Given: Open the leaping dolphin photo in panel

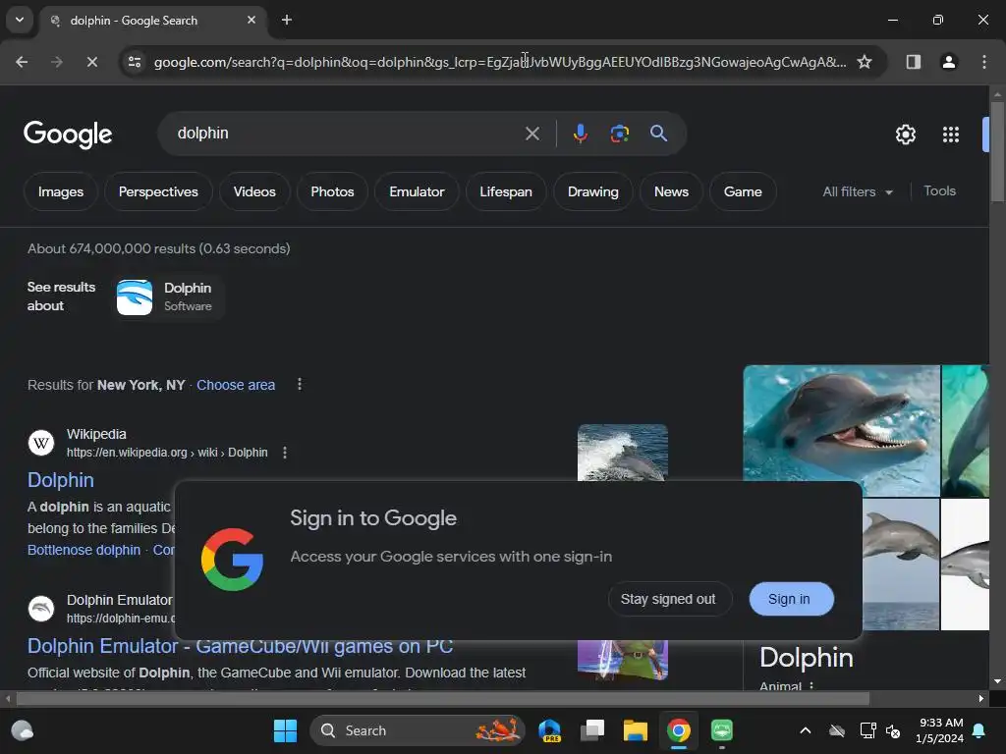Looking at the screenshot, I should [901, 565].
